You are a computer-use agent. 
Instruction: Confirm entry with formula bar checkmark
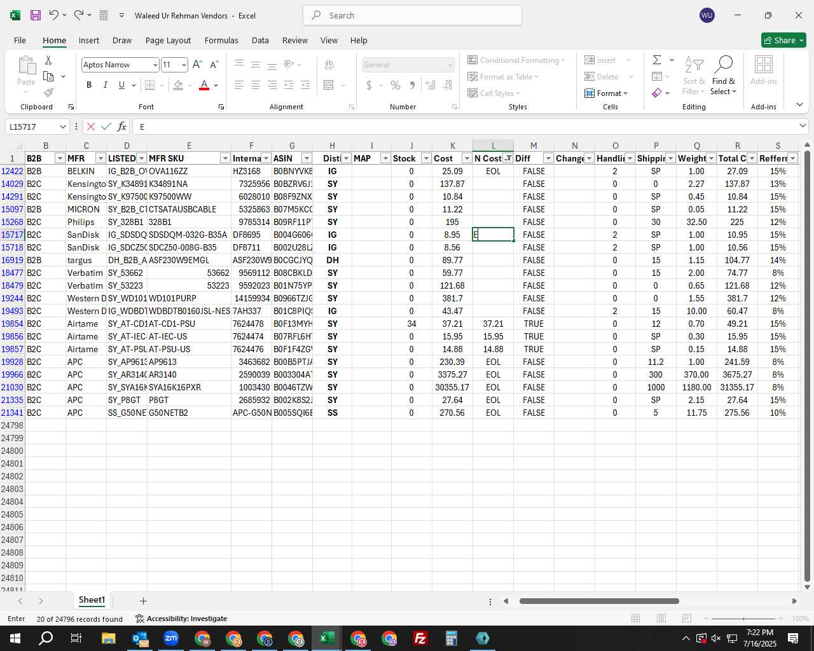(x=106, y=127)
